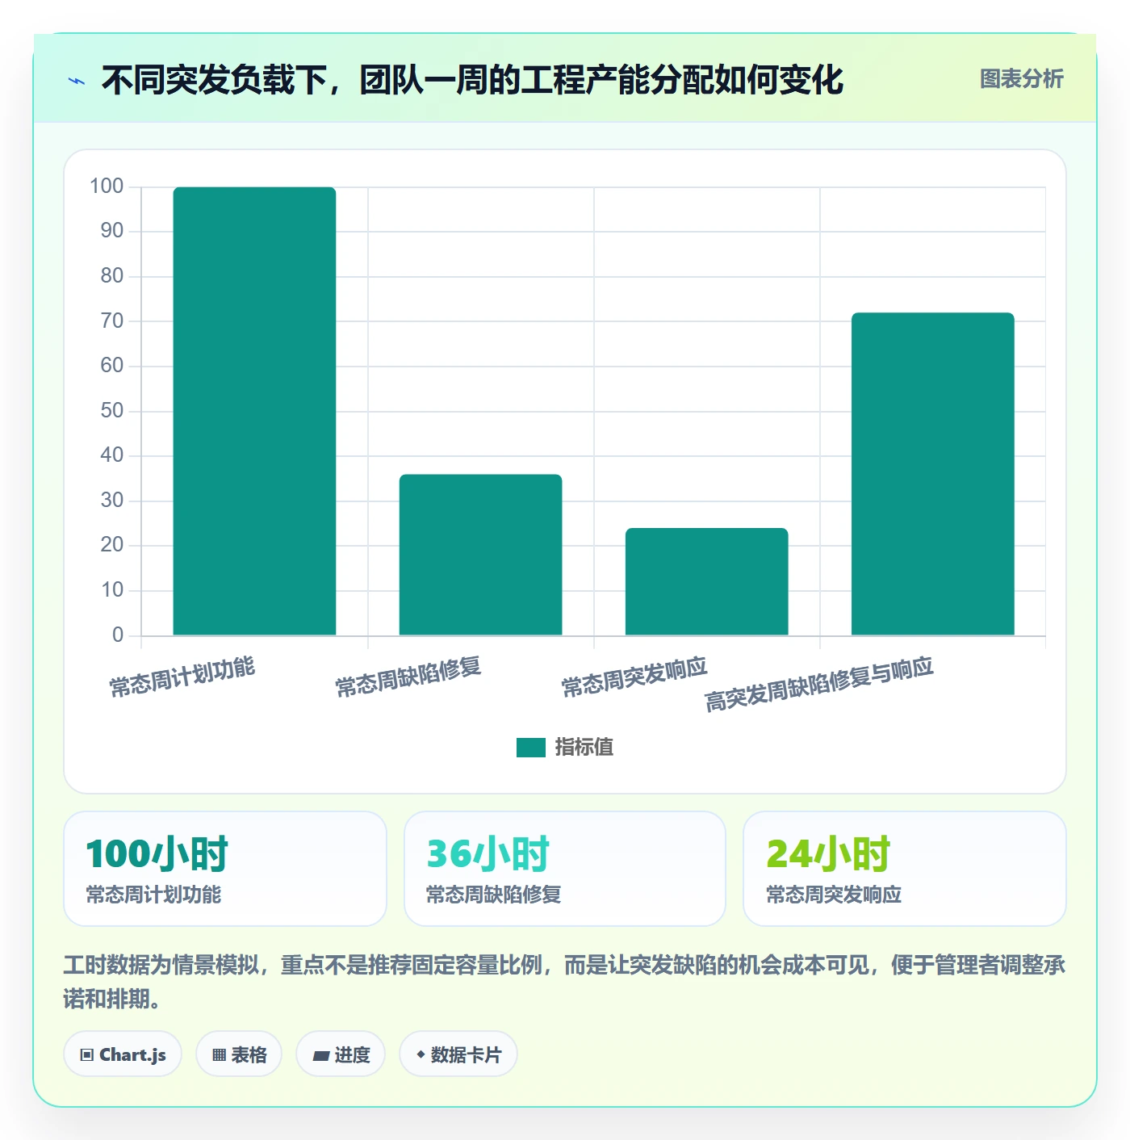
Task: Click the 常态周突发响应 x-axis label
Action: click(x=634, y=677)
